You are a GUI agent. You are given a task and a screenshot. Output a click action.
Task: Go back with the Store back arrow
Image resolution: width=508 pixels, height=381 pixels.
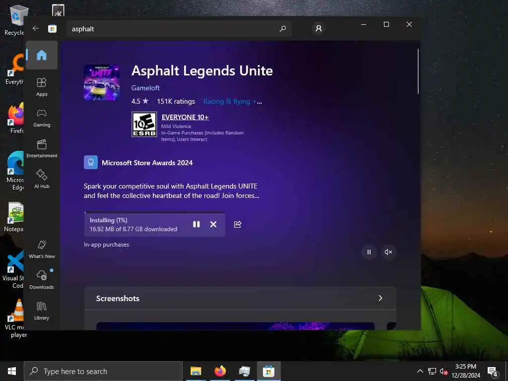pos(36,28)
